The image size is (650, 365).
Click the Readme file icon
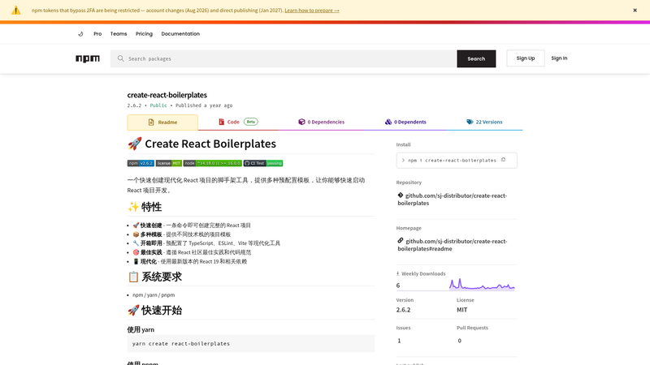(x=151, y=122)
